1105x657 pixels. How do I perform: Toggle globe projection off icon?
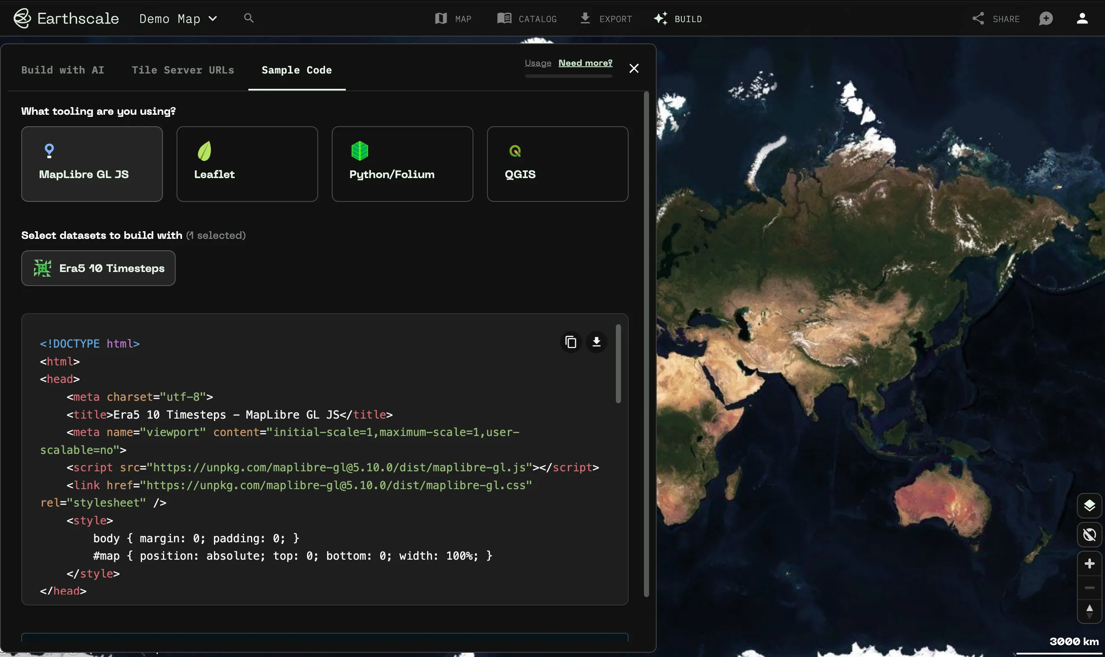pyautogui.click(x=1089, y=535)
